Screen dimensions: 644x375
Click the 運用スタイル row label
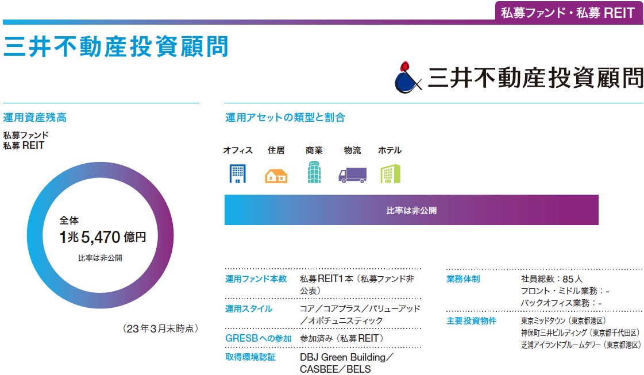pyautogui.click(x=249, y=309)
